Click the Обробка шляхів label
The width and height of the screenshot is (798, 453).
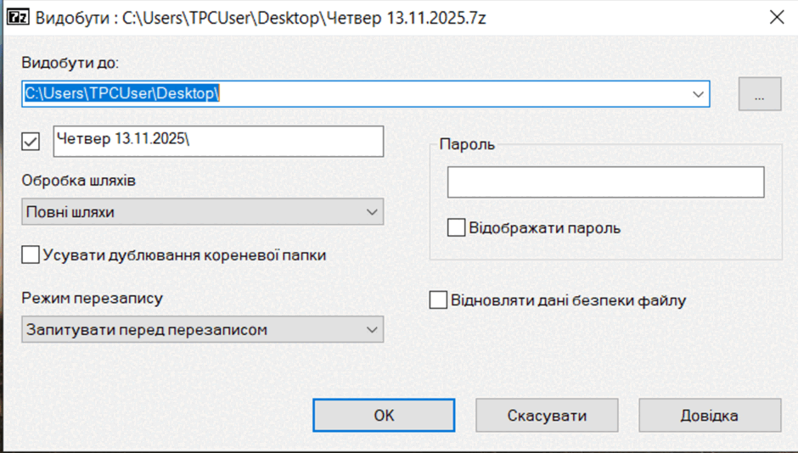pyautogui.click(x=78, y=181)
